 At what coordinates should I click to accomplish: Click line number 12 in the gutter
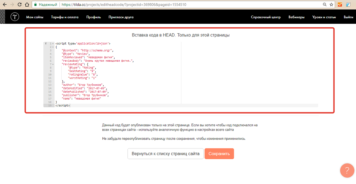(50, 82)
